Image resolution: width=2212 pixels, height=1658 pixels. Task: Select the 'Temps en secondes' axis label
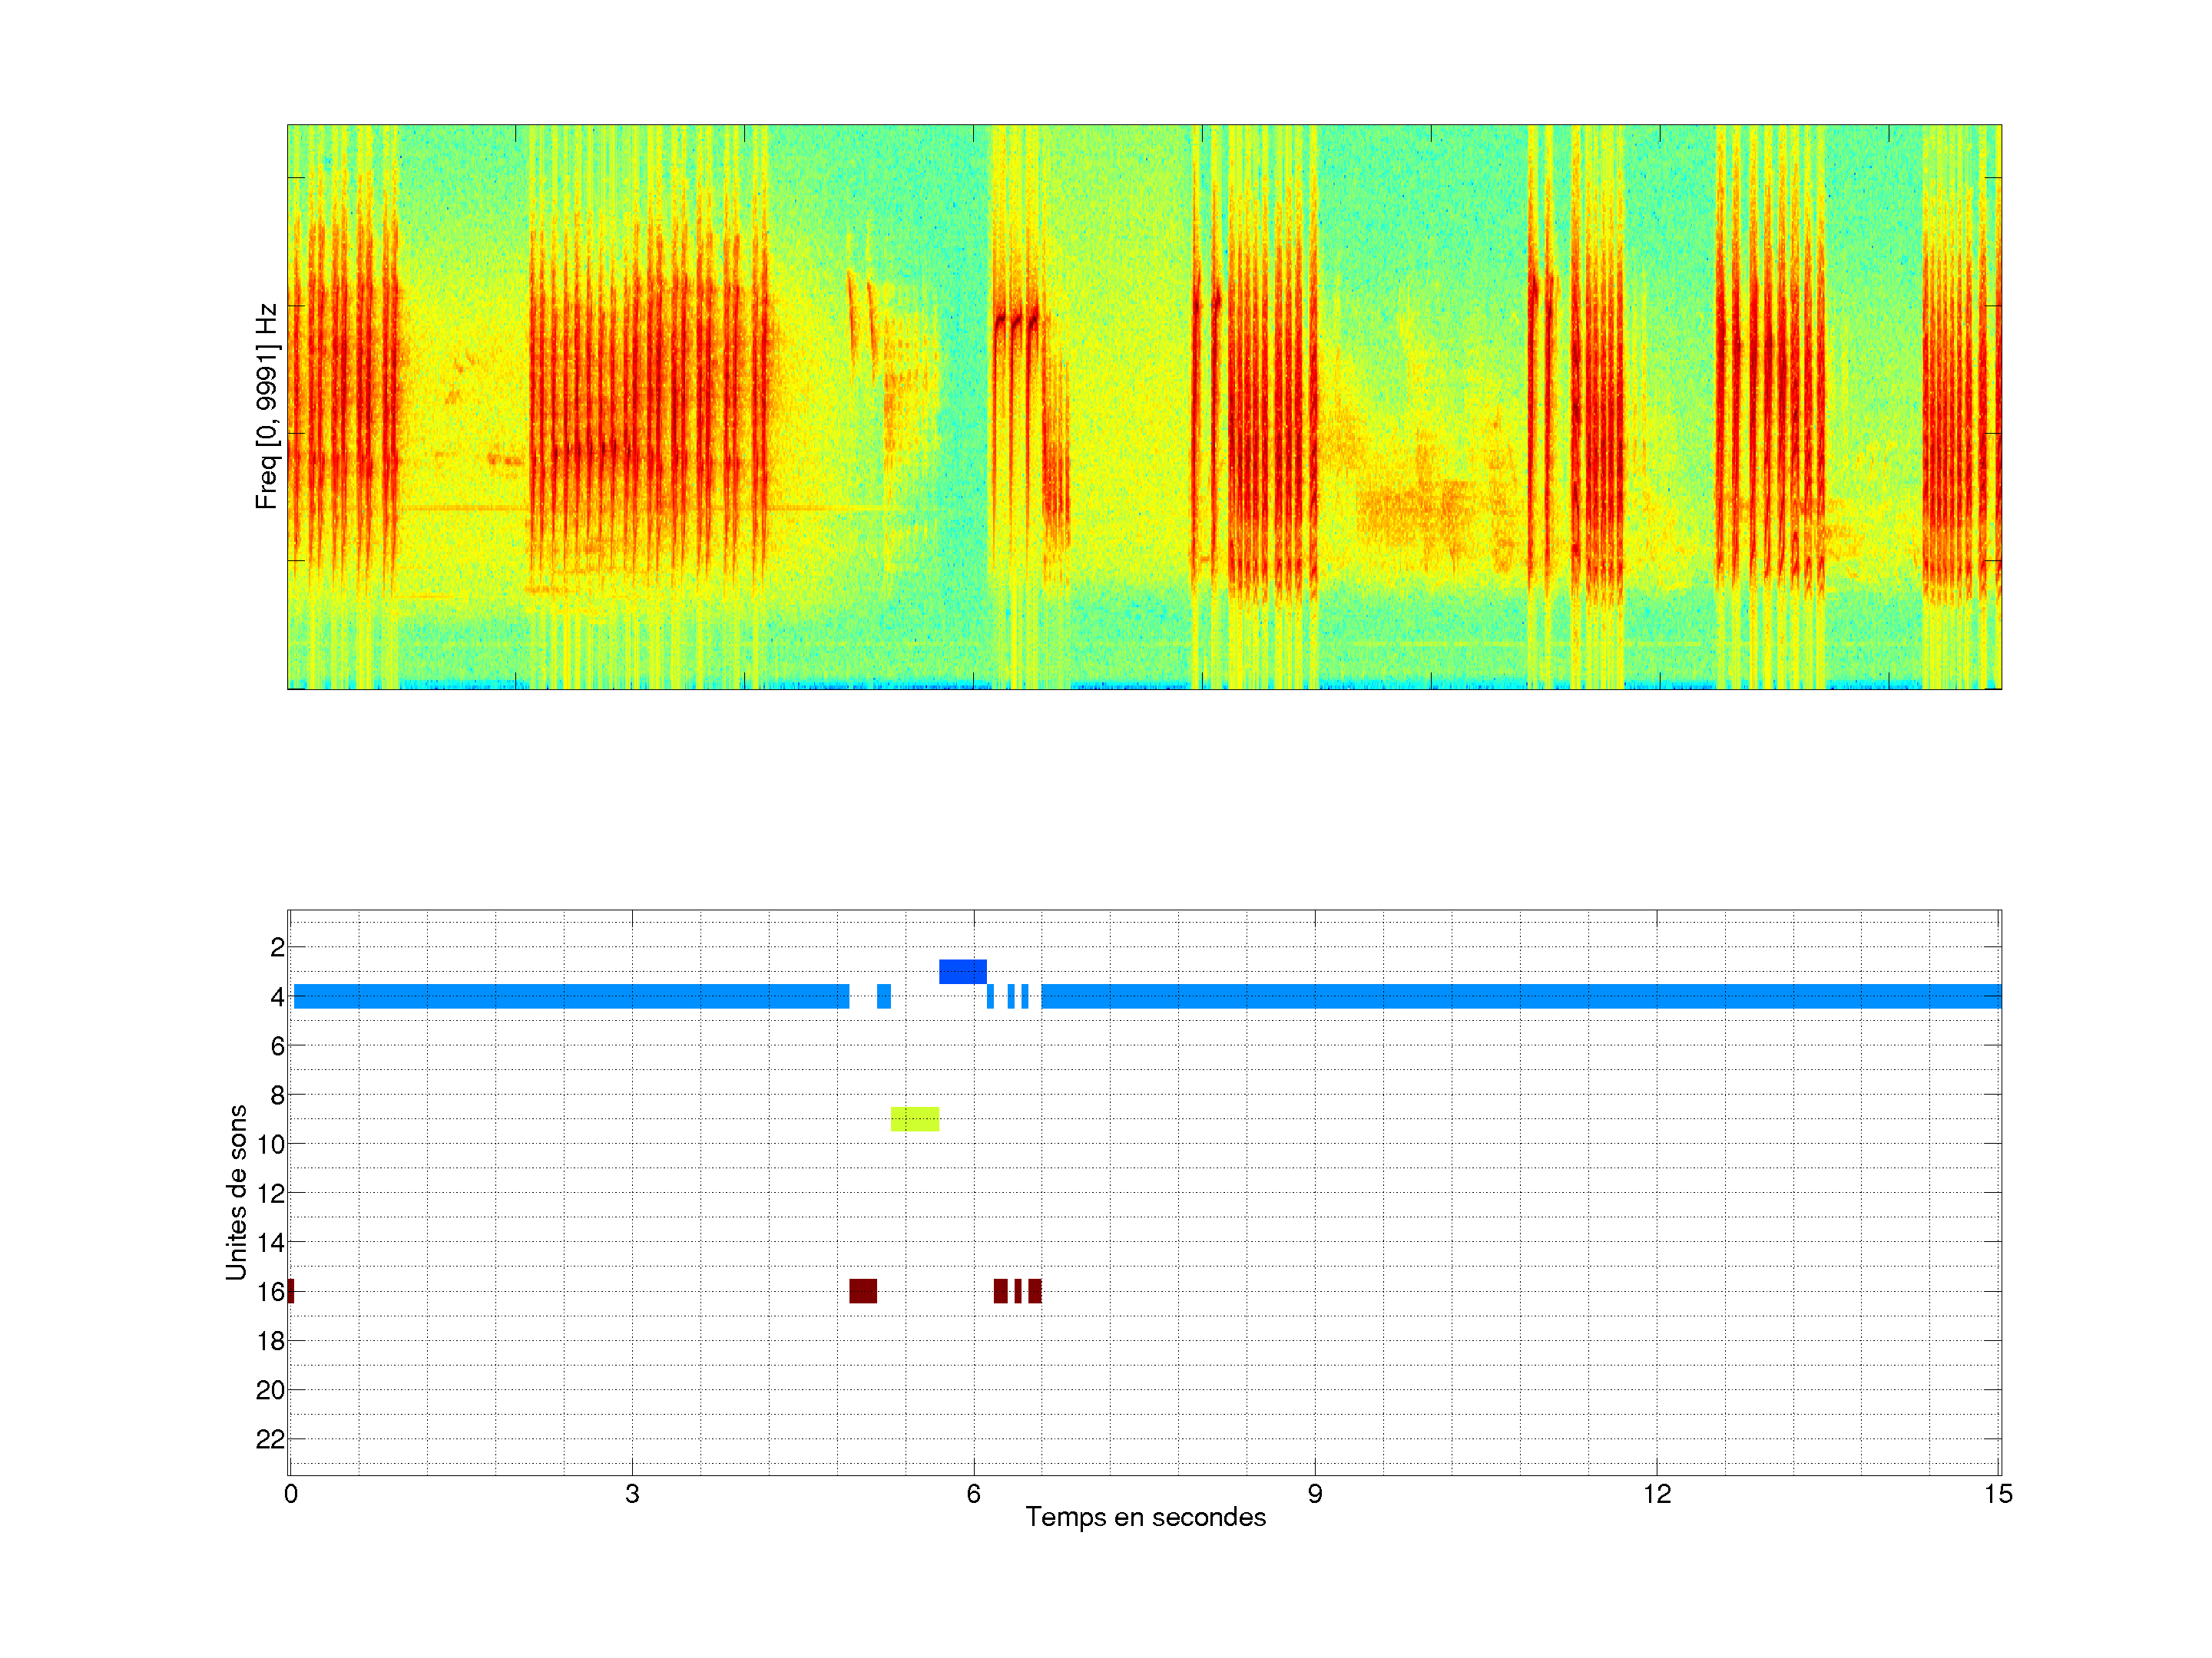click(1145, 1517)
